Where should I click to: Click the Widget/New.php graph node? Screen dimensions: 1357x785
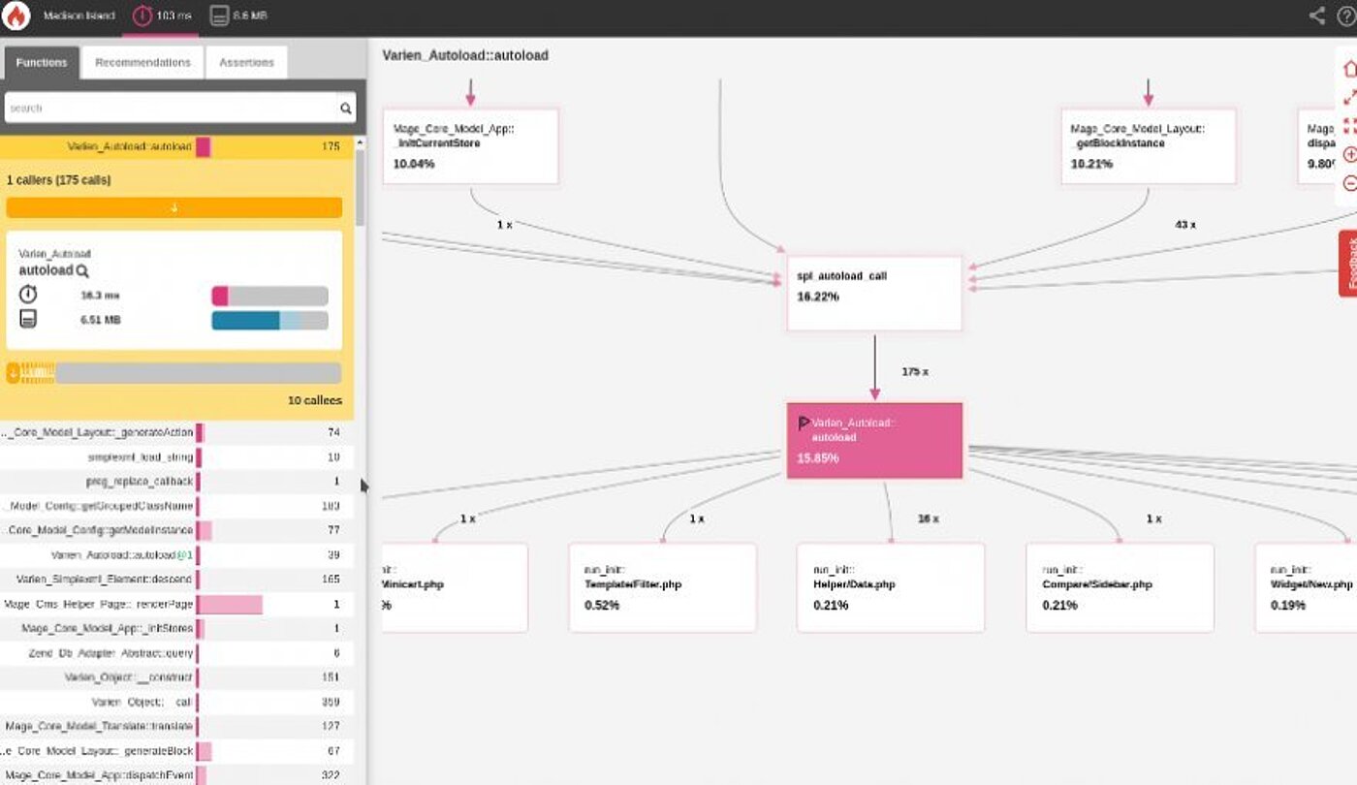tap(1306, 588)
